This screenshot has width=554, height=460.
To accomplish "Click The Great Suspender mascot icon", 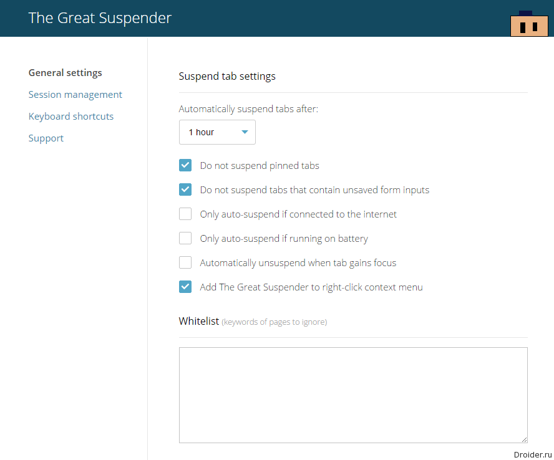I will (529, 24).
